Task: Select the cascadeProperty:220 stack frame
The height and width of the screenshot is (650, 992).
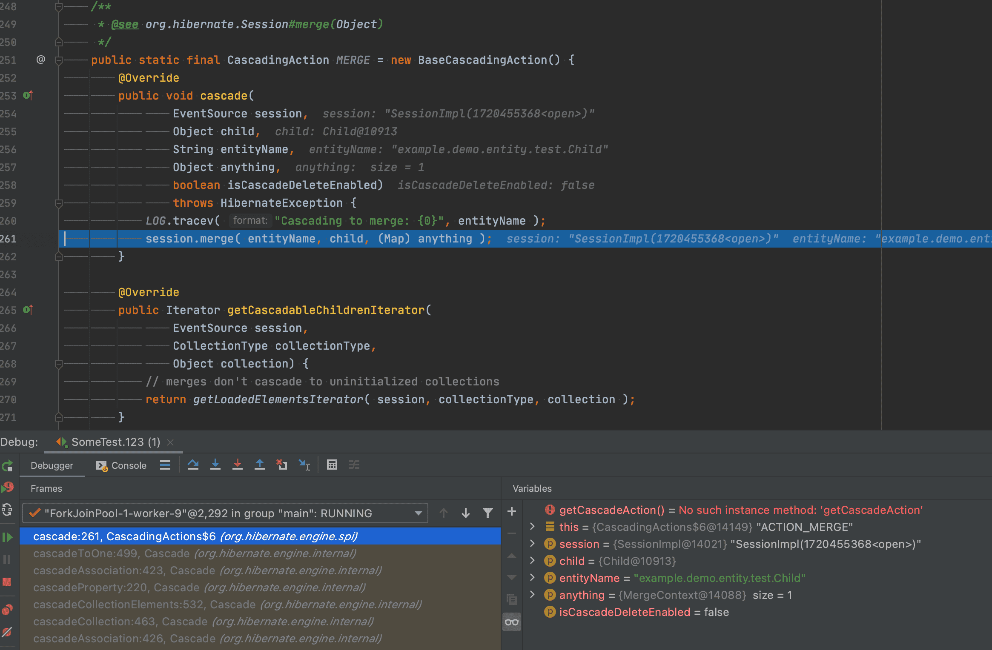Action: tap(260, 587)
